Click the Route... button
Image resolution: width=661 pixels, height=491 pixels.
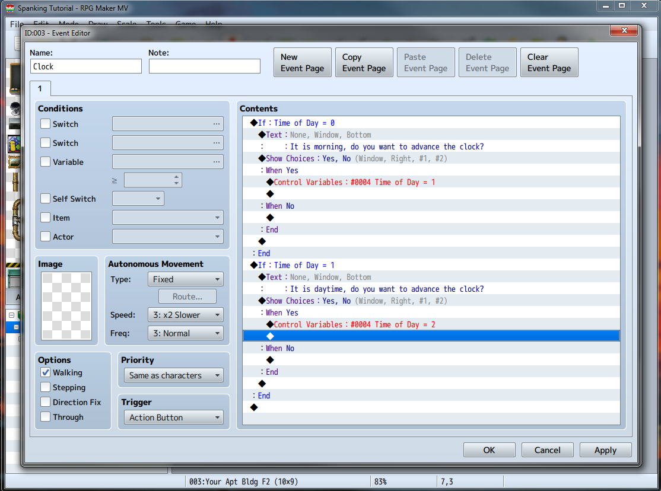click(x=187, y=296)
